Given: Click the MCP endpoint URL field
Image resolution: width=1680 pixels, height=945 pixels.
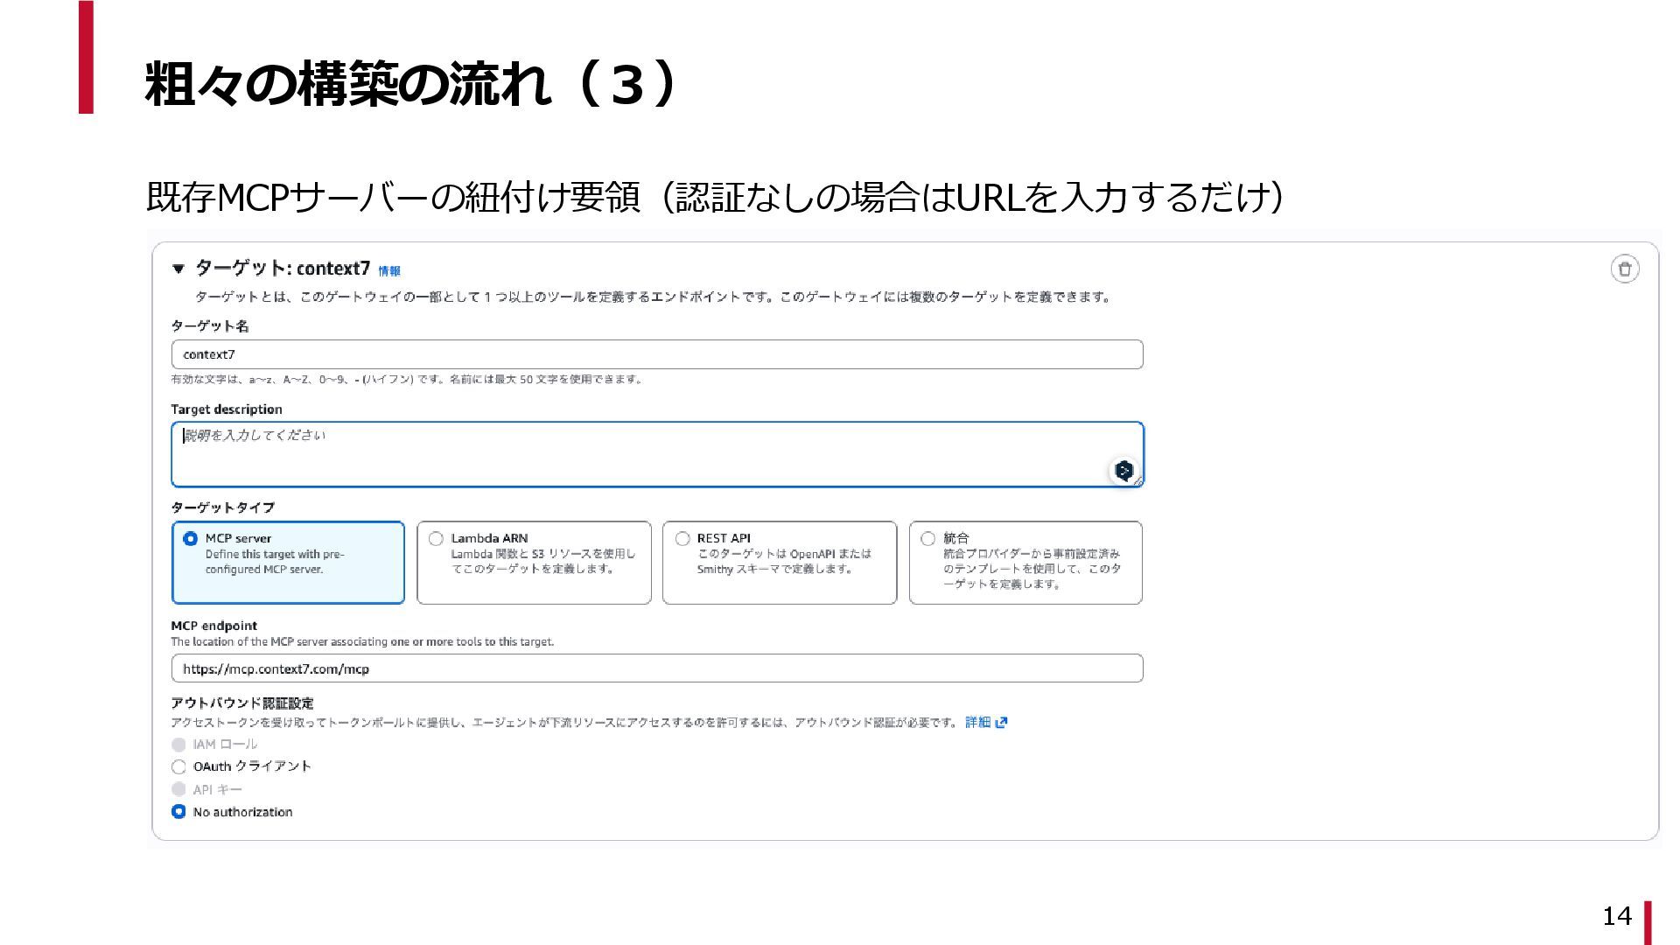Looking at the screenshot, I should (656, 668).
